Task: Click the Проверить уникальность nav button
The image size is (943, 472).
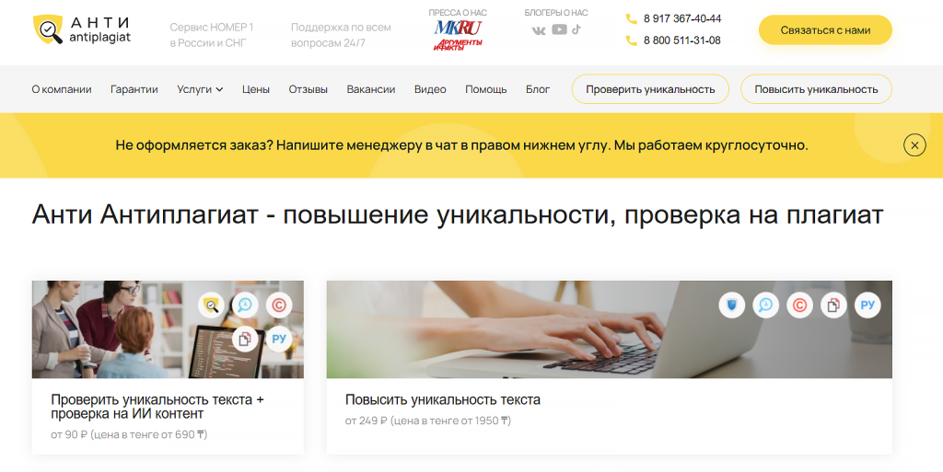Action: (650, 89)
